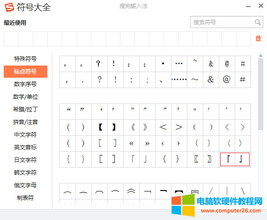Screen dimensions: 267x220
Task: Select the 日文字符 category
Action: pyautogui.click(x=25, y=160)
